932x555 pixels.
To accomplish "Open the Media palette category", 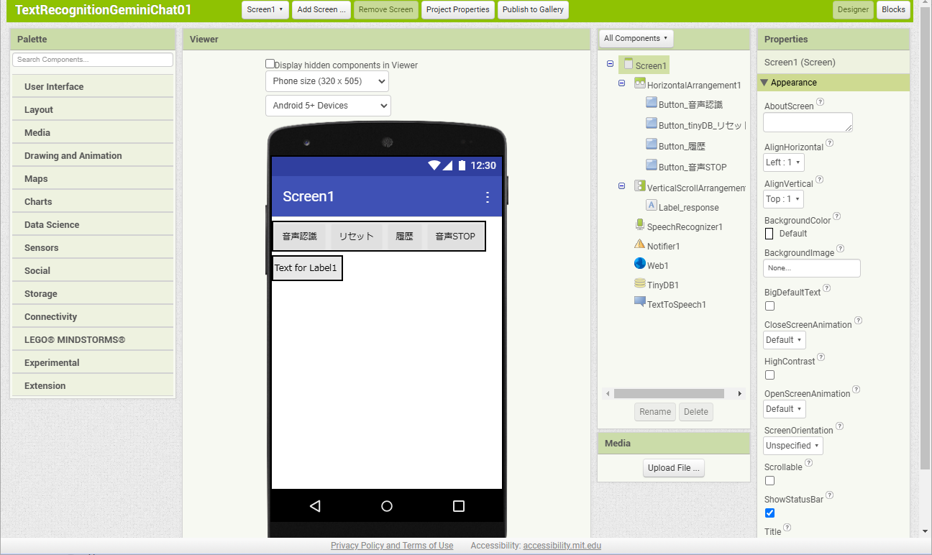I will coord(93,132).
